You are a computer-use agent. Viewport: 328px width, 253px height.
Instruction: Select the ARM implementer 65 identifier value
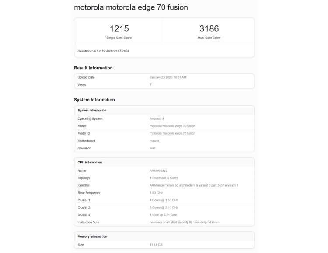194,185
